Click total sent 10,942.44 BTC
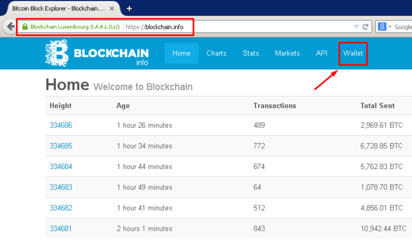This screenshot has height=248, width=412. (x=384, y=229)
